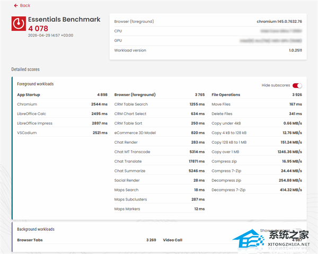This screenshot has width=318, height=254.
Task: Click the Copy under 4kB row
Action: [257, 124]
